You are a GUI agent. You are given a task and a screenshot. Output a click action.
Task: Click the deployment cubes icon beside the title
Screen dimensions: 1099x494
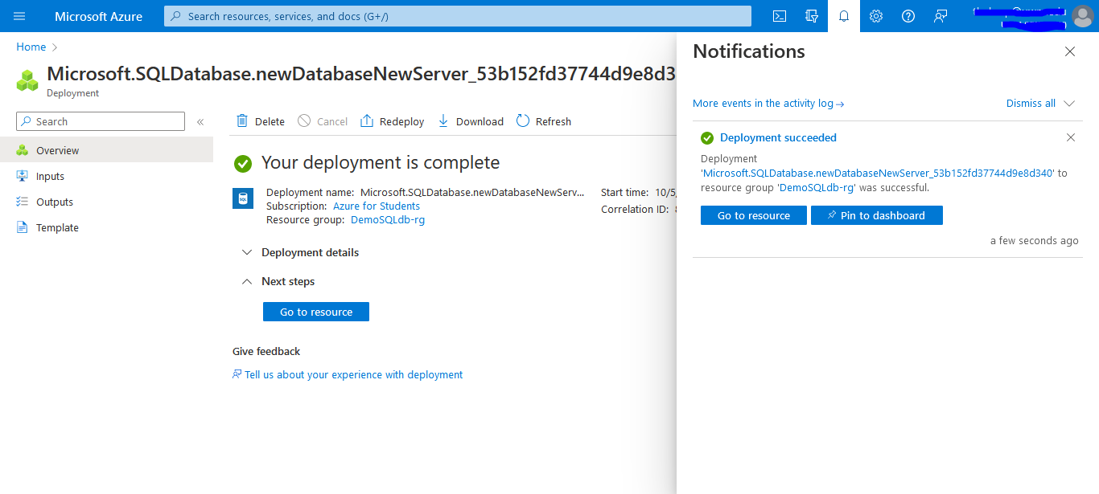(x=27, y=80)
